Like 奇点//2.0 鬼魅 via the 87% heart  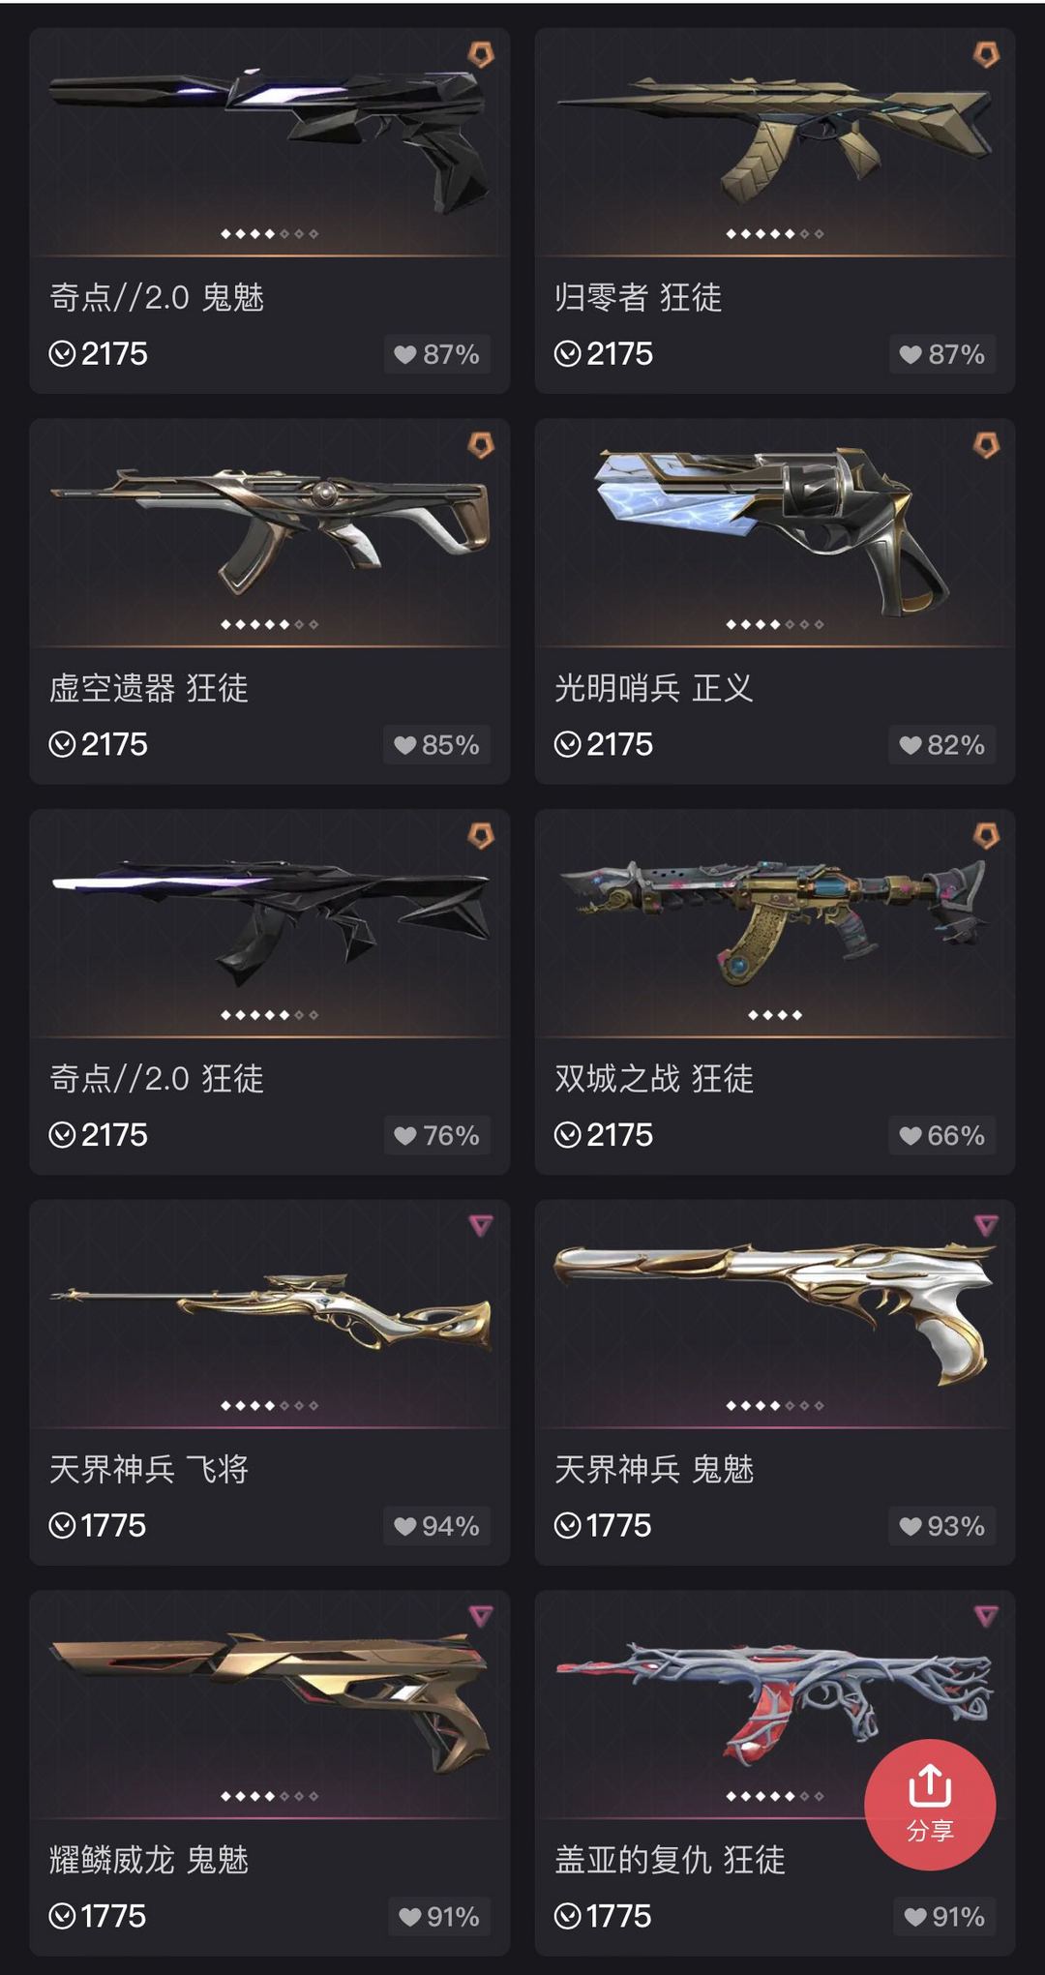pos(437,354)
